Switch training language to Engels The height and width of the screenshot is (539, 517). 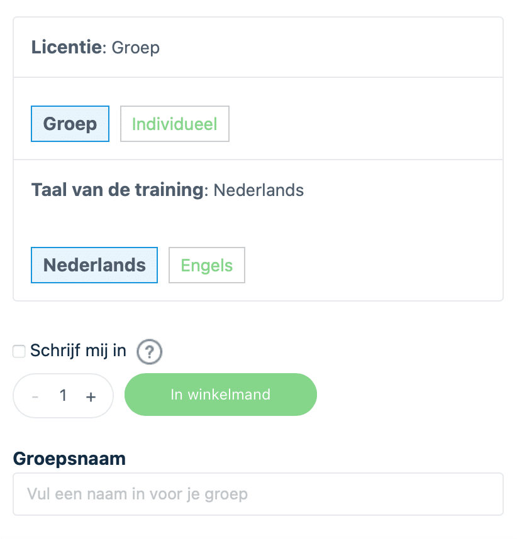207,265
